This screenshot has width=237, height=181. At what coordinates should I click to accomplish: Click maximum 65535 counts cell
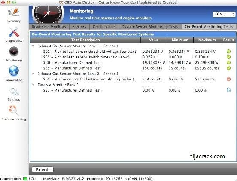click(x=207, y=68)
